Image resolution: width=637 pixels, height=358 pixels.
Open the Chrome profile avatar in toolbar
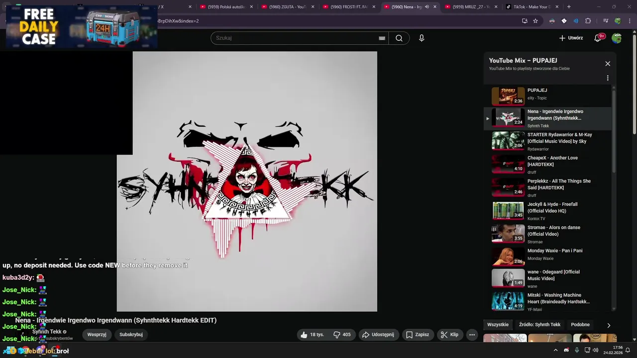coord(618,21)
